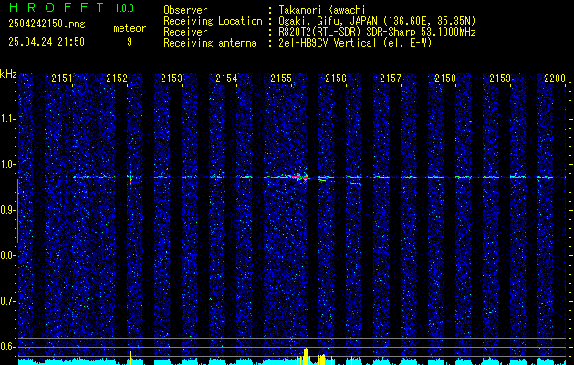Screen dimensions: 574x365
Task: Click the 2151 time marker
Action: [62, 78]
